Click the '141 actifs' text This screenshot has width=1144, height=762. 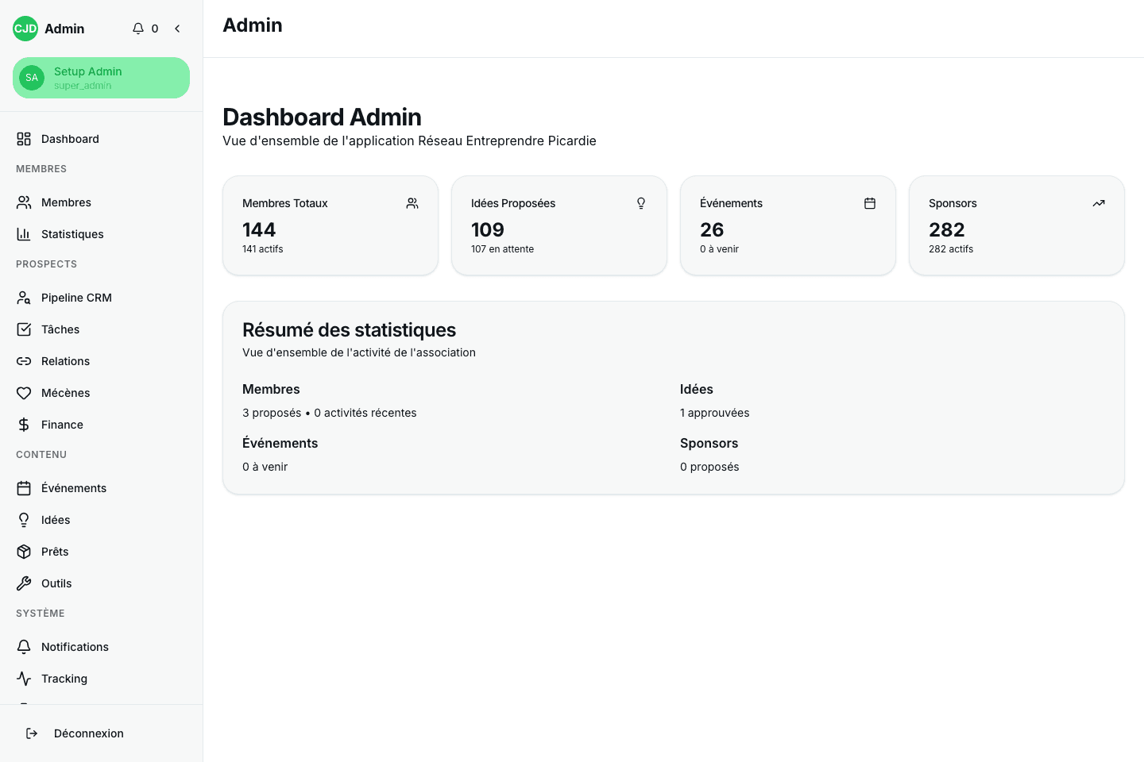tap(263, 249)
